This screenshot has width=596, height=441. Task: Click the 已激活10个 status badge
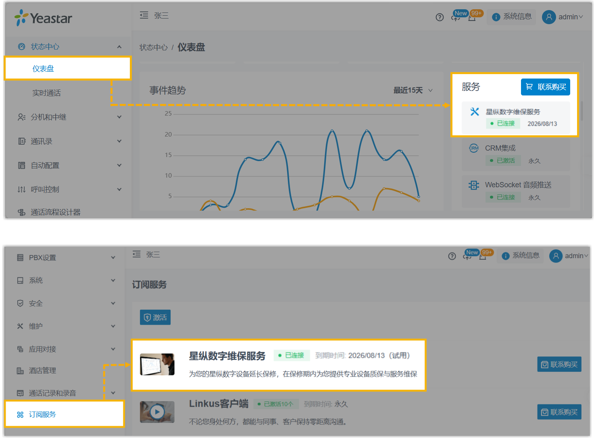[x=276, y=404]
